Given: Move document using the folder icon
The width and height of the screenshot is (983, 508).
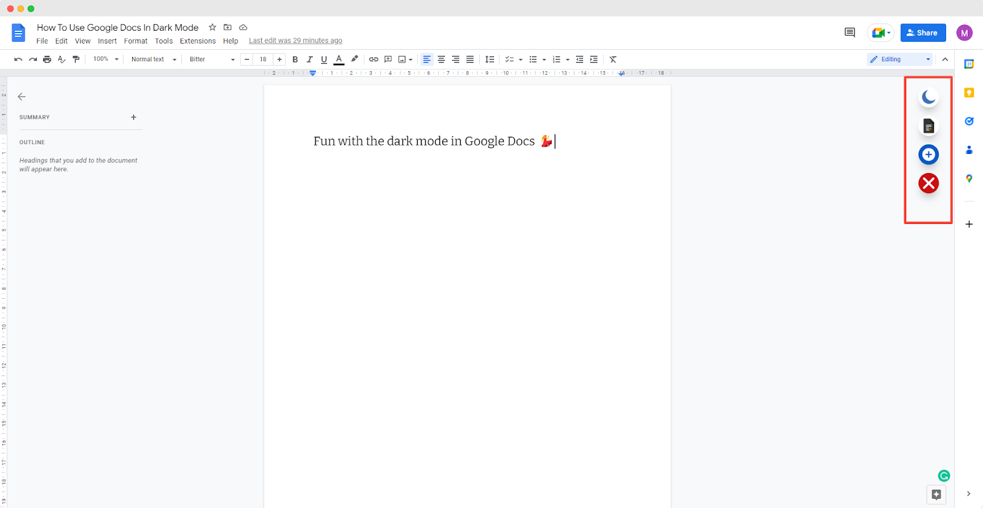Looking at the screenshot, I should (227, 27).
